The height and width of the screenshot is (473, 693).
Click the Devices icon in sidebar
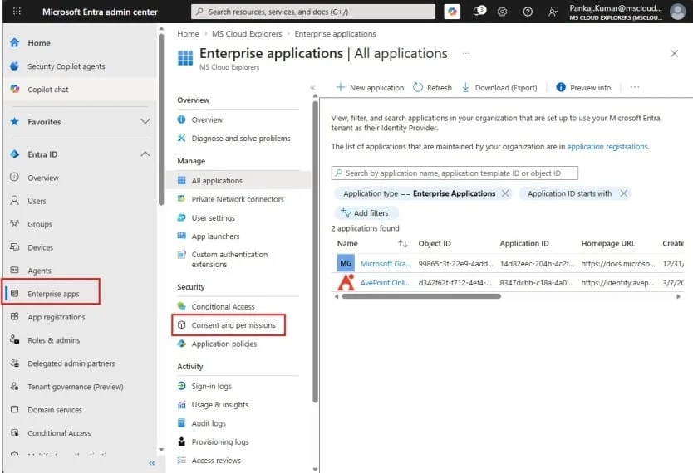click(x=15, y=247)
